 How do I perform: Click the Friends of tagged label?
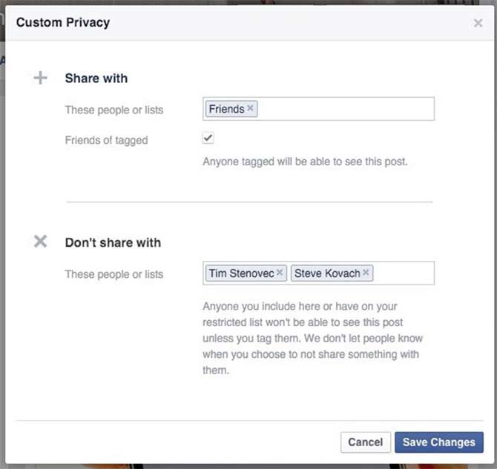click(106, 140)
